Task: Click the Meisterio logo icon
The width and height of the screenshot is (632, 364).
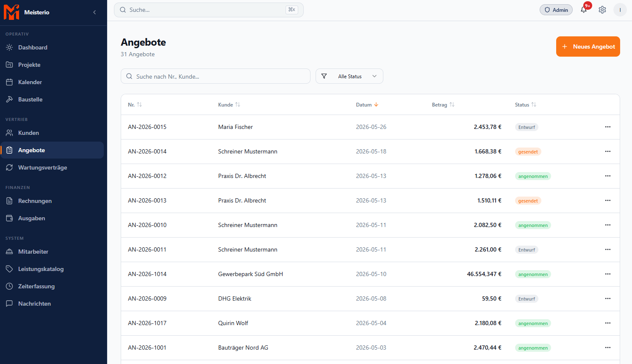Action: click(x=11, y=12)
